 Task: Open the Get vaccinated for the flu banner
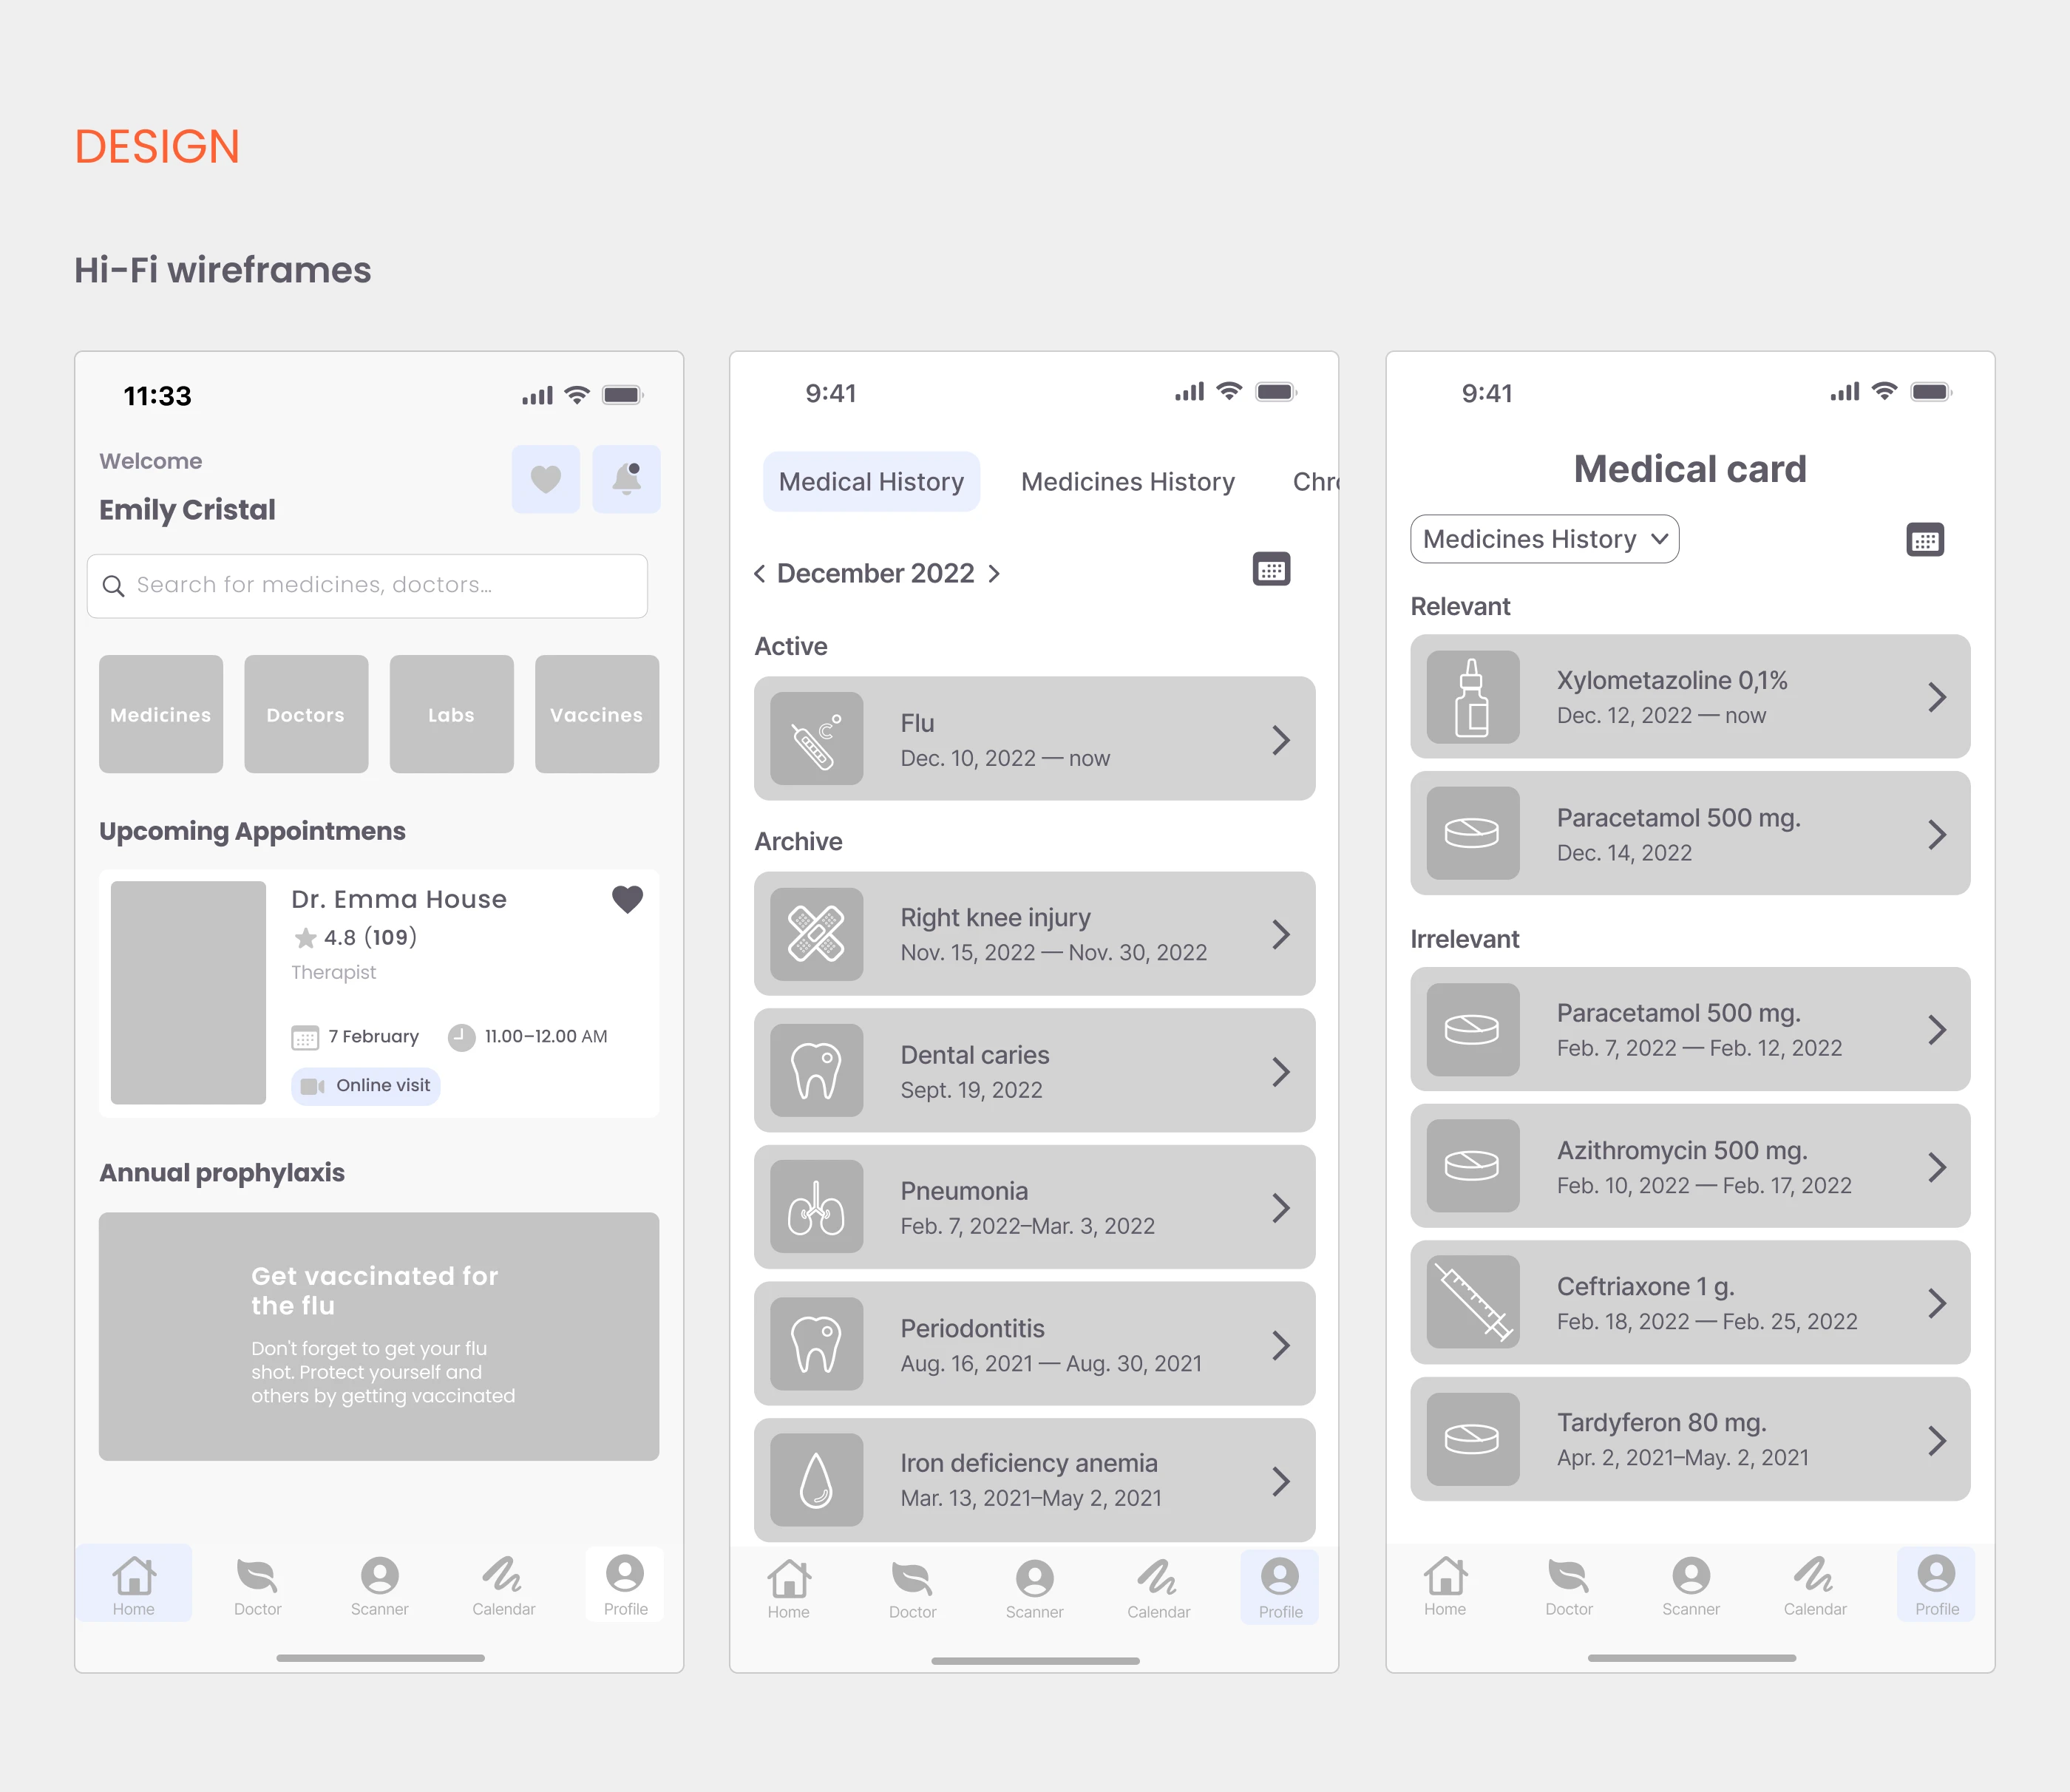pyautogui.click(x=379, y=1336)
